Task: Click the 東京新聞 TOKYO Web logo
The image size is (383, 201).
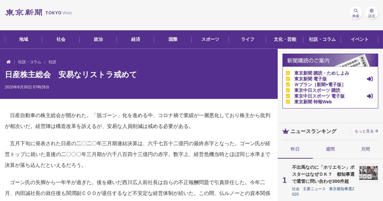Action: (38, 13)
